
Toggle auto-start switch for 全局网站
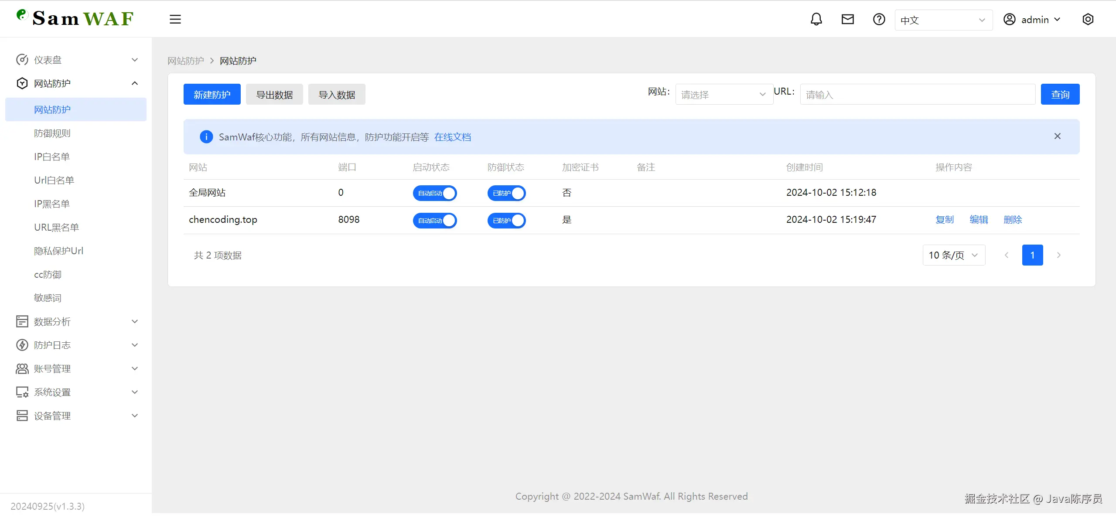click(x=434, y=193)
